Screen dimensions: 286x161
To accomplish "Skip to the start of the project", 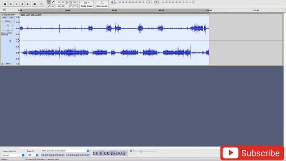I will (22, 4).
